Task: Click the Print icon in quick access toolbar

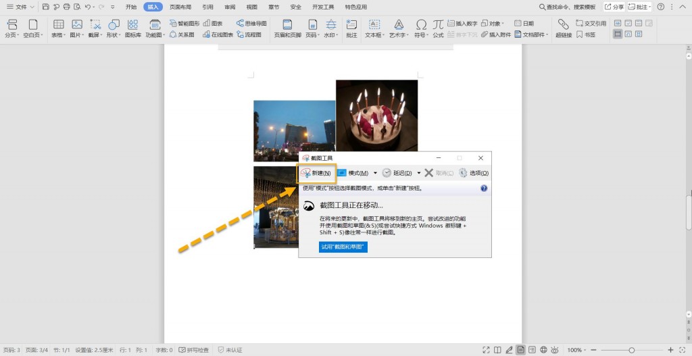Action: point(67,7)
